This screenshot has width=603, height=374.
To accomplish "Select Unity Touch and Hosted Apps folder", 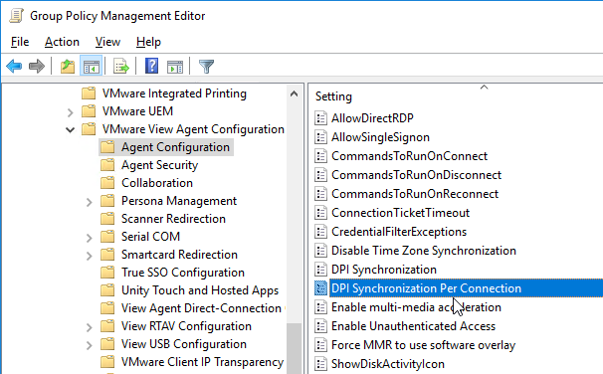I will tap(200, 290).
